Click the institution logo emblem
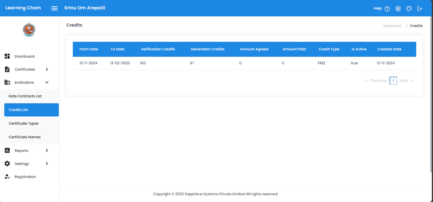The width and height of the screenshot is (433, 202). coord(29,30)
